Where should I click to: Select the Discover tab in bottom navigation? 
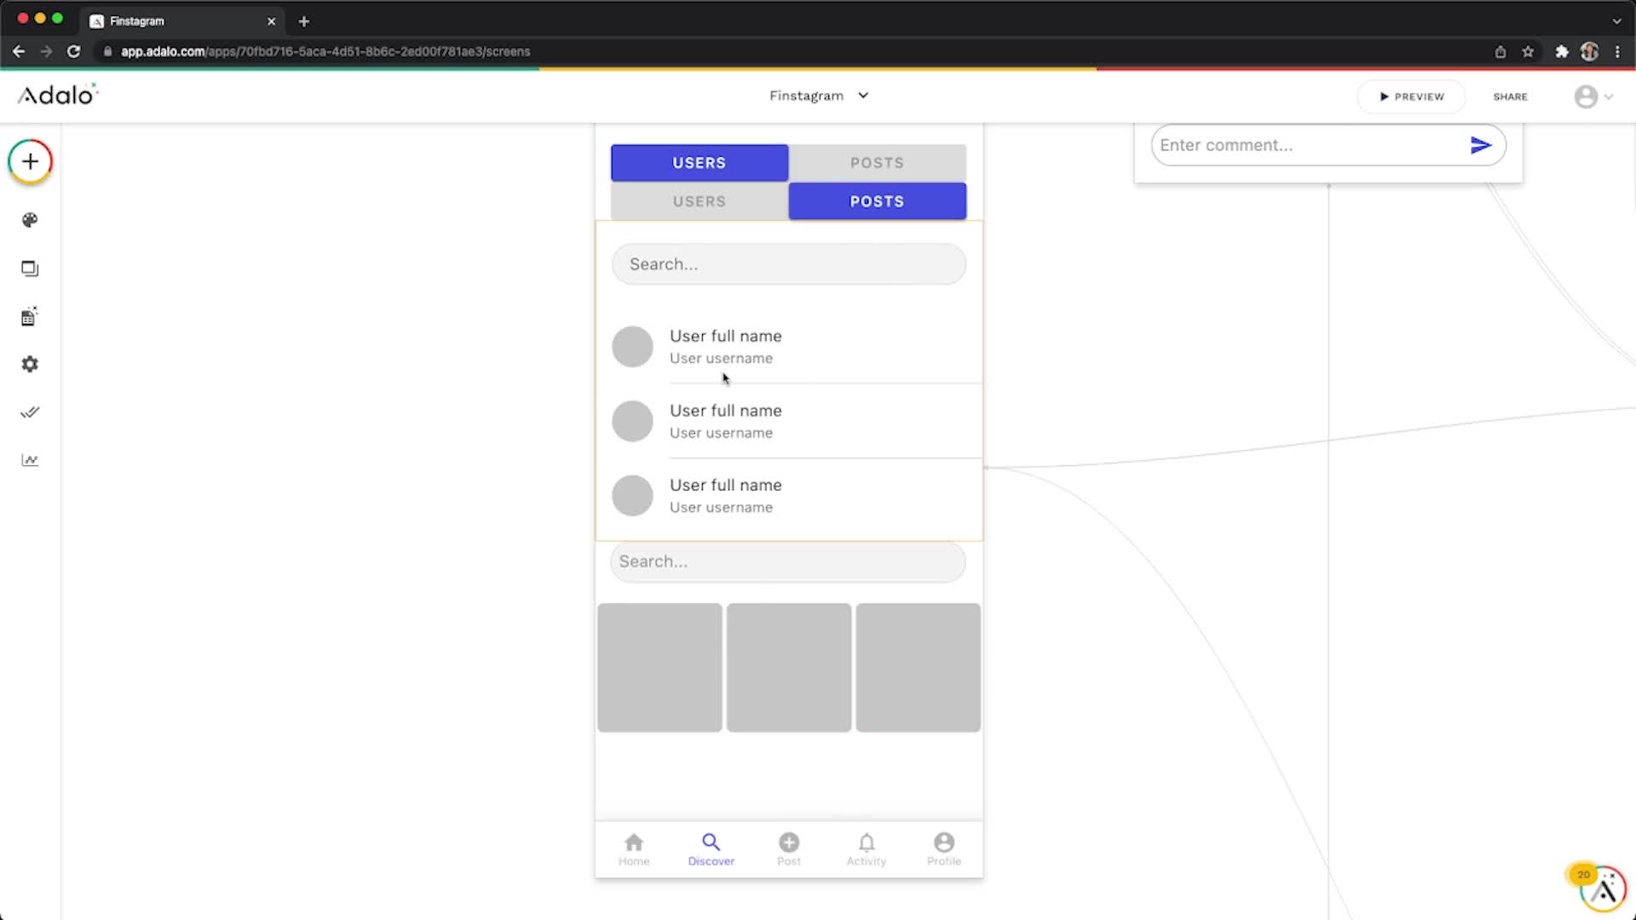coord(711,849)
